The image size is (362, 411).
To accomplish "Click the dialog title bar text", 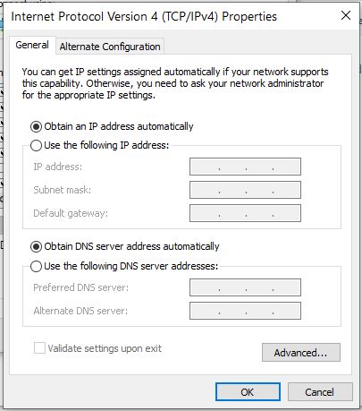I will click(144, 16).
